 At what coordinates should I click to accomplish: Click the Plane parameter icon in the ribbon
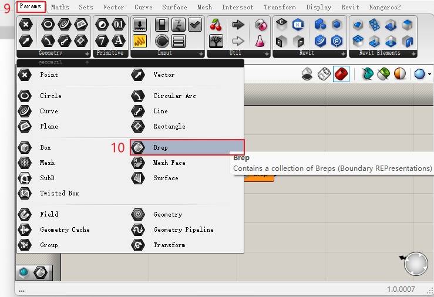pos(81,25)
